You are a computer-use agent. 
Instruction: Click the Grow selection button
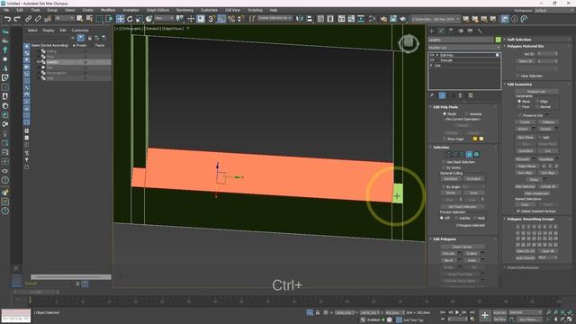(473, 193)
